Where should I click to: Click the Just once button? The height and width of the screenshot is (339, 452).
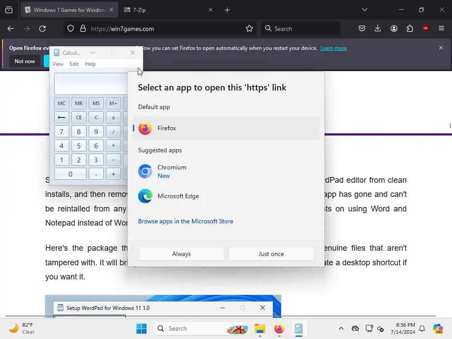271,254
